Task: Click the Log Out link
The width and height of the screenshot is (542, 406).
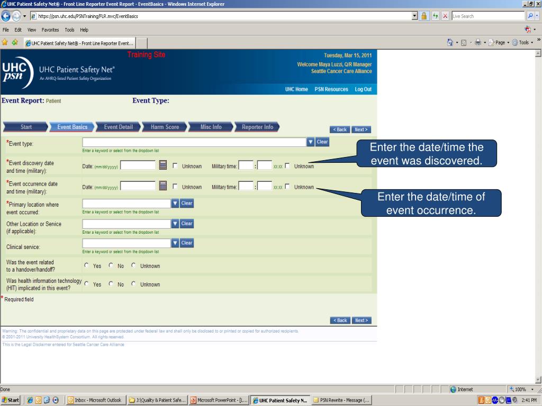Action: 363,89
